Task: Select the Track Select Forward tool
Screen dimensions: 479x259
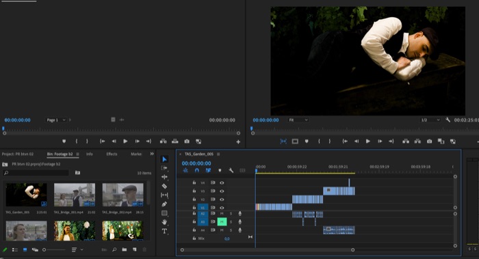Action: [164, 168]
